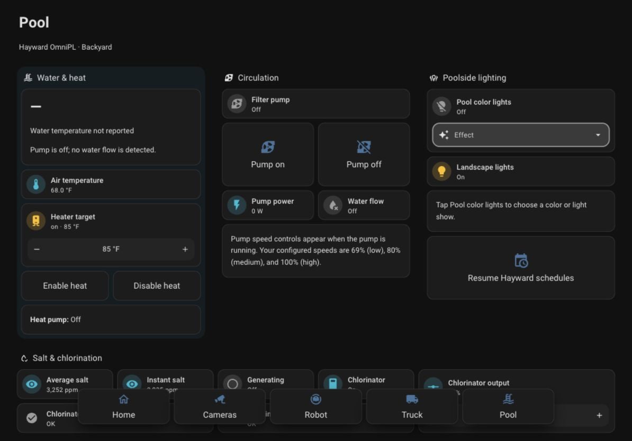Viewport: 632px width, 441px height.
Task: Open the Effect dropdown
Action: [521, 135]
